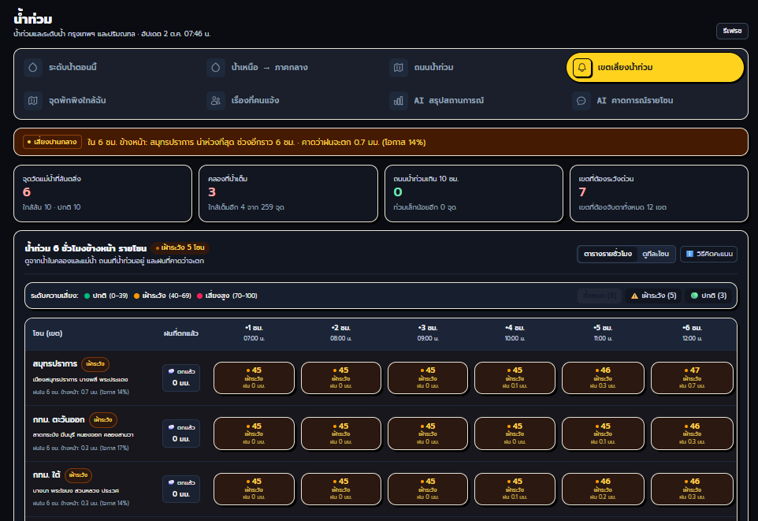Click the คลองที่น้ำเต็ม summary card
Image resolution: width=758 pixels, height=521 pixels.
pos(288,193)
